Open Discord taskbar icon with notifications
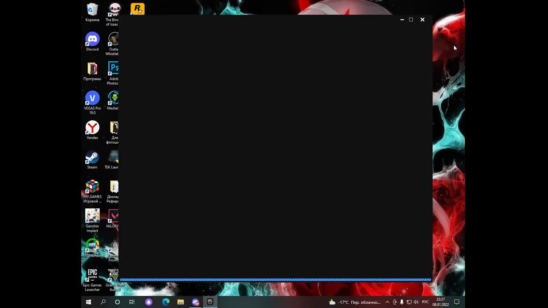This screenshot has width=548, height=308. (x=196, y=302)
